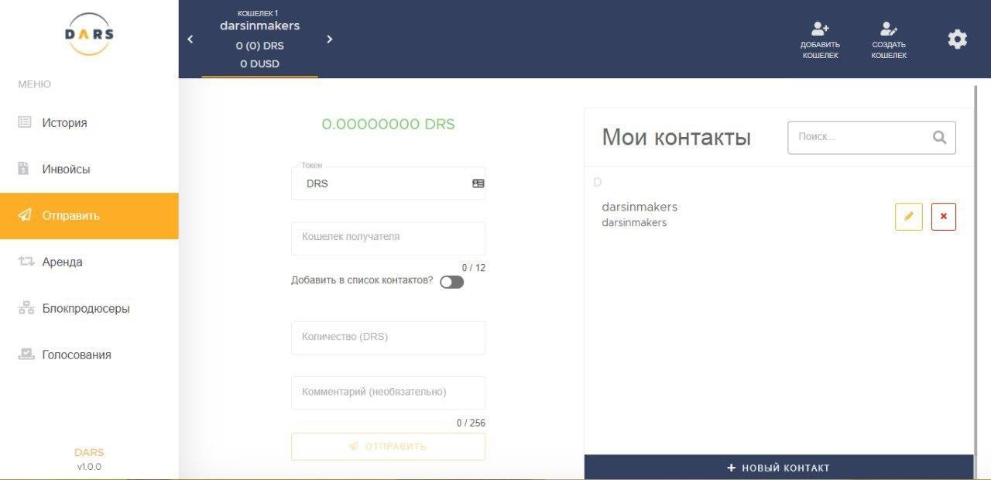Click the Инвойсы document icon
The width and height of the screenshot is (991, 480).
[x=24, y=169]
